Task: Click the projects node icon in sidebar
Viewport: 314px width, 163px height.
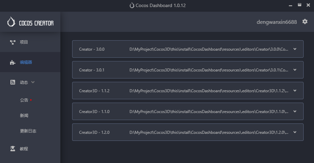Action: click(x=13, y=42)
